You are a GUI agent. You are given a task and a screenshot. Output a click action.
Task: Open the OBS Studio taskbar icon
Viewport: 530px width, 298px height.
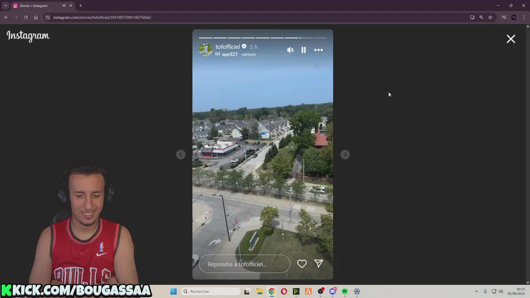click(320, 291)
